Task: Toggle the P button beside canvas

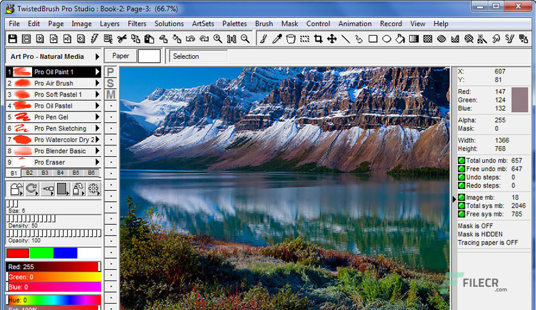Action: tap(110, 72)
